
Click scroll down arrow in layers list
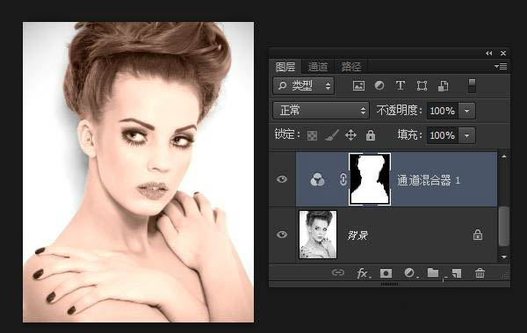click(x=504, y=257)
